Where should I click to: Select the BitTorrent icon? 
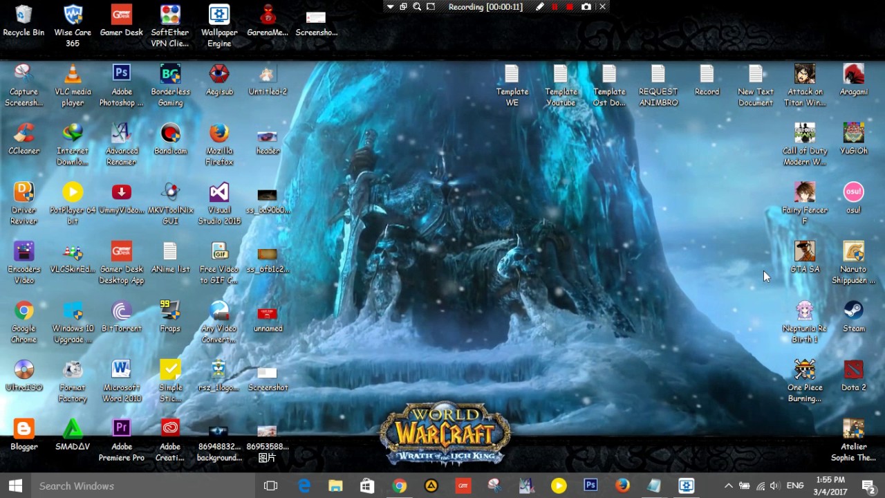(x=122, y=317)
